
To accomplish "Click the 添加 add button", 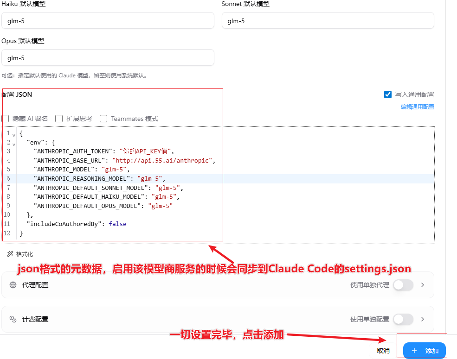I will pyautogui.click(x=425, y=351).
